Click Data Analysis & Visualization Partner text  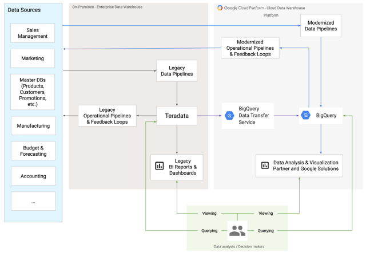305,166
